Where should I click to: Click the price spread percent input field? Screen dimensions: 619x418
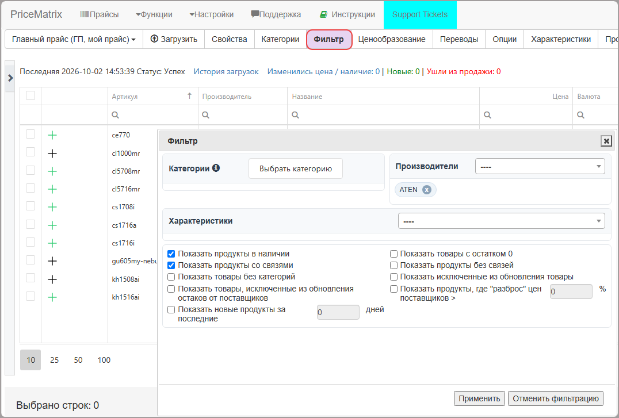571,292
